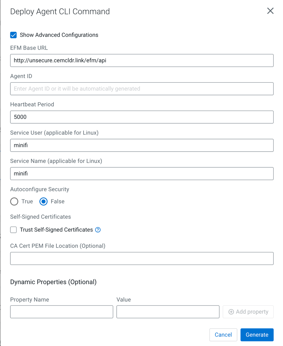Click the Heartbeat Period field
This screenshot has height=346, width=283.
[x=142, y=117]
